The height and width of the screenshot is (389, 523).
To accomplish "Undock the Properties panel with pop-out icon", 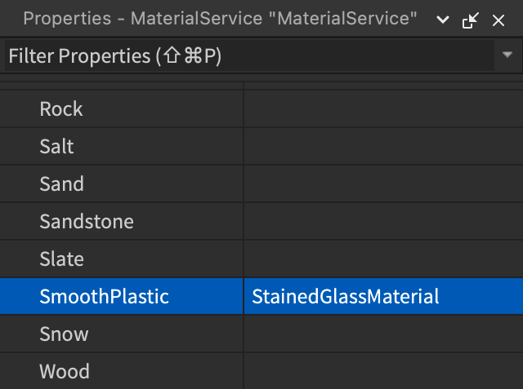I will [x=471, y=20].
